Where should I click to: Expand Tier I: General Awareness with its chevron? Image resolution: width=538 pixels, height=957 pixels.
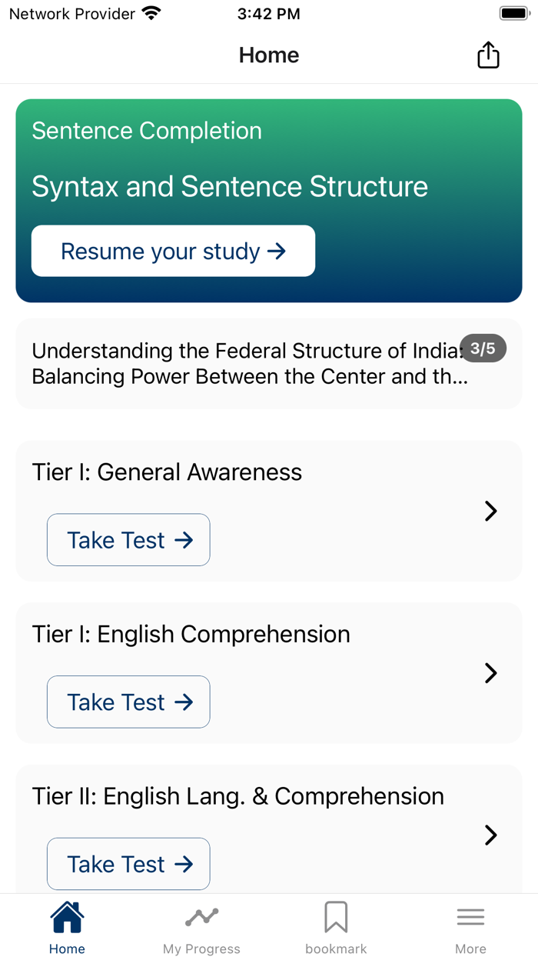click(x=490, y=511)
